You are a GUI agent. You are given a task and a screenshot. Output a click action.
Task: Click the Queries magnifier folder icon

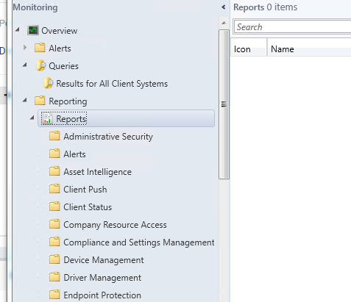pyautogui.click(x=40, y=65)
